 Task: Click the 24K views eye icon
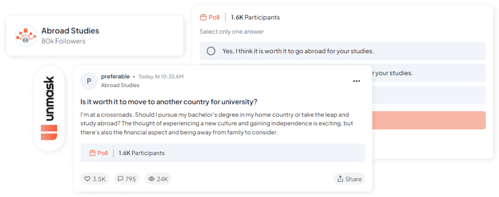tap(152, 179)
